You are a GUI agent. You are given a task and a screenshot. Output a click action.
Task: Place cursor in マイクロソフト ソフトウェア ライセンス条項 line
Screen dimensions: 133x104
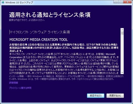click(x=40, y=32)
